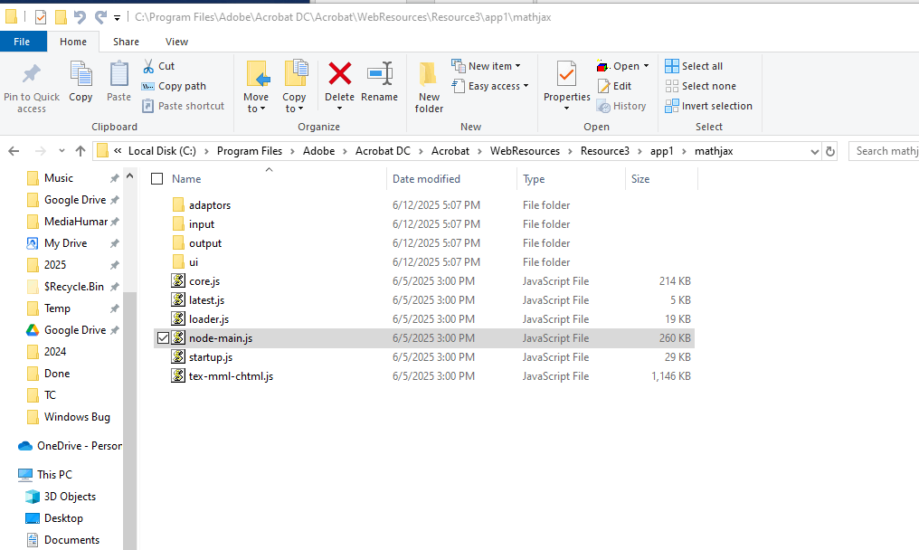
Task: Open the Customize Quick Access Toolbar dropdown
Action: pyautogui.click(x=118, y=18)
